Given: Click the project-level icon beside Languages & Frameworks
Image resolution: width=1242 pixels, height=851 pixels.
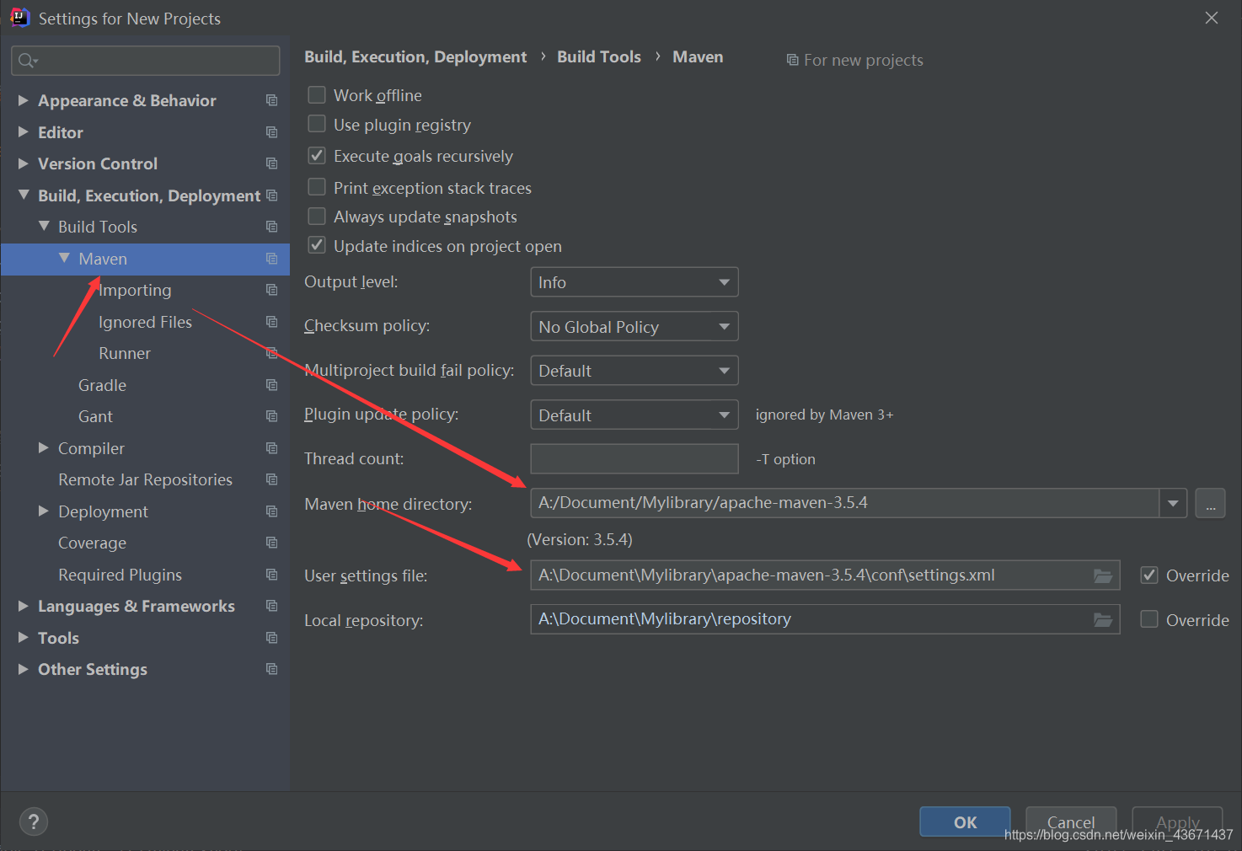Looking at the screenshot, I should (x=271, y=606).
